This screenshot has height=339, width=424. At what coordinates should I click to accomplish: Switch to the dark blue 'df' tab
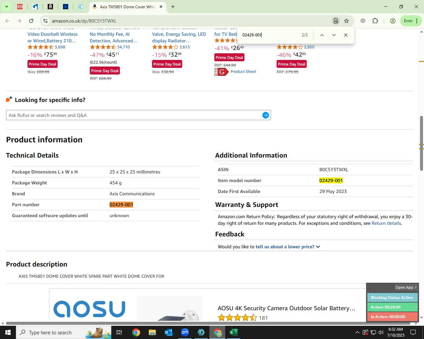pos(66,7)
